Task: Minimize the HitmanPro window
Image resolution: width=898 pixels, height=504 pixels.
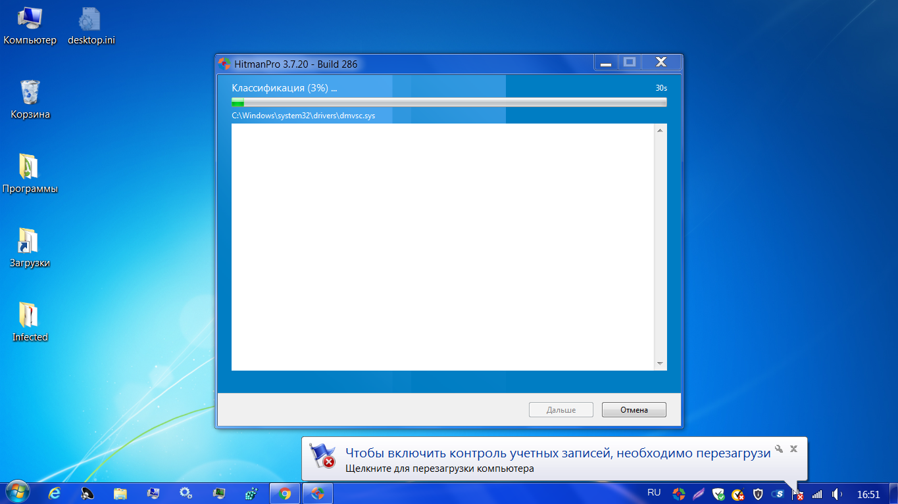Action: pos(605,62)
